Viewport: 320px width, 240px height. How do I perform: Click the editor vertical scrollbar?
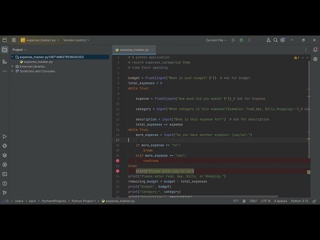[309, 109]
